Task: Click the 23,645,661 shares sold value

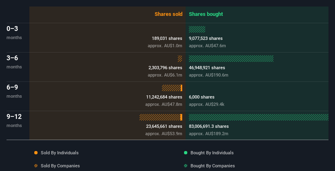Action: [164, 126]
